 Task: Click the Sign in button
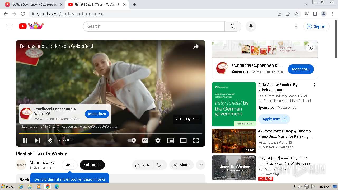point(316,26)
